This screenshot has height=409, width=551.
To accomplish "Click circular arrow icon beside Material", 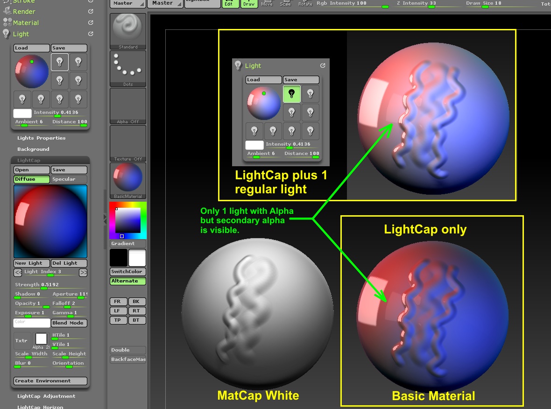I will (91, 22).
